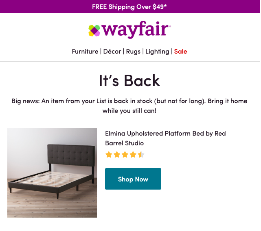Go to the Décor section
The width and height of the screenshot is (261, 231).
tap(112, 52)
